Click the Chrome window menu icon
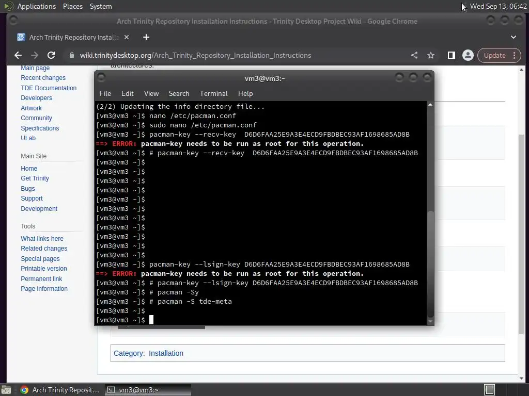 (x=13, y=21)
